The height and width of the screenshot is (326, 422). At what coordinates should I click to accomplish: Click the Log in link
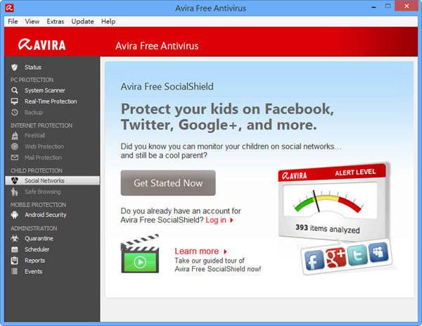(x=216, y=220)
